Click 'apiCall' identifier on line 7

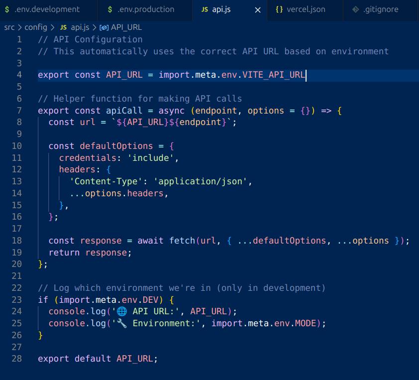pos(124,111)
